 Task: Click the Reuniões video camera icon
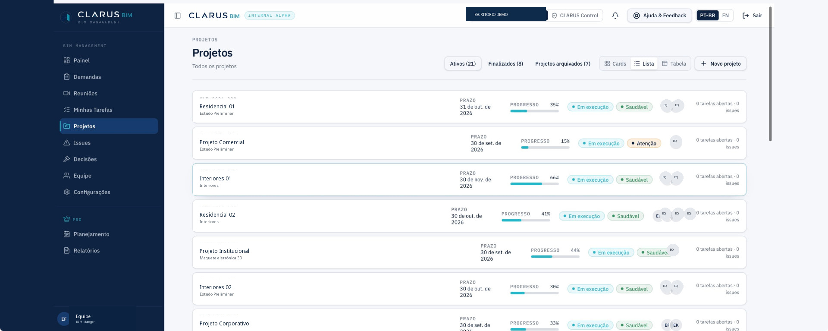(x=66, y=93)
